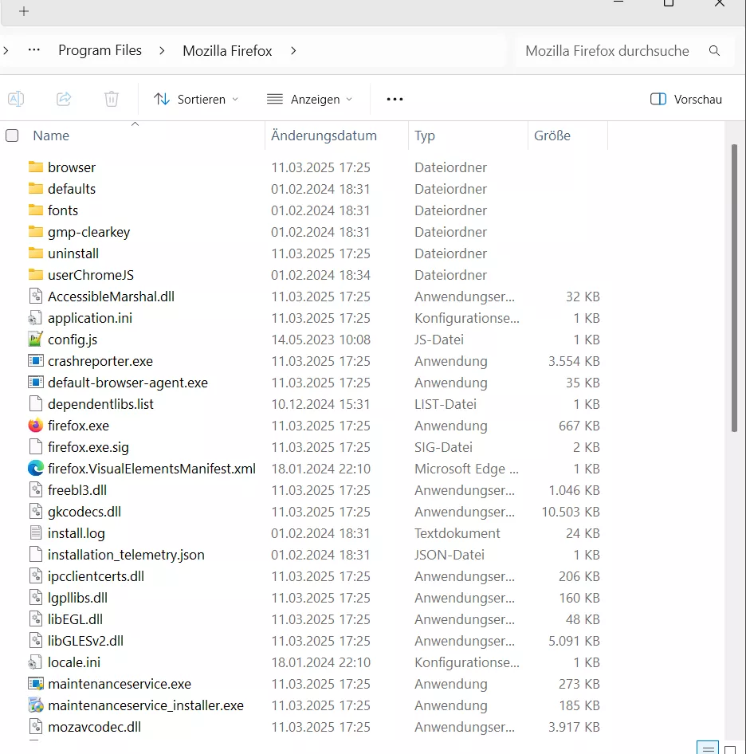Viewport: 746px width, 754px height.
Task: Click the Edge icon of firefox.VisualElementsManifest.xml
Action: tap(36, 469)
